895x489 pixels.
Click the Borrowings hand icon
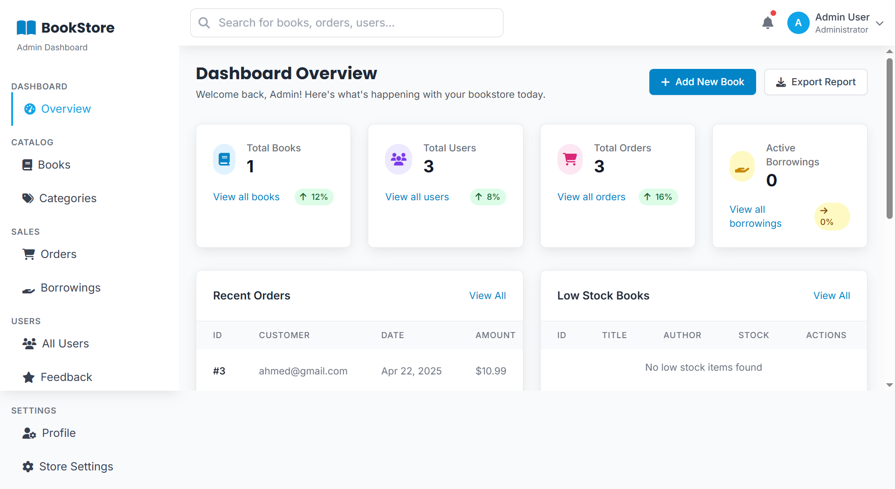point(28,290)
